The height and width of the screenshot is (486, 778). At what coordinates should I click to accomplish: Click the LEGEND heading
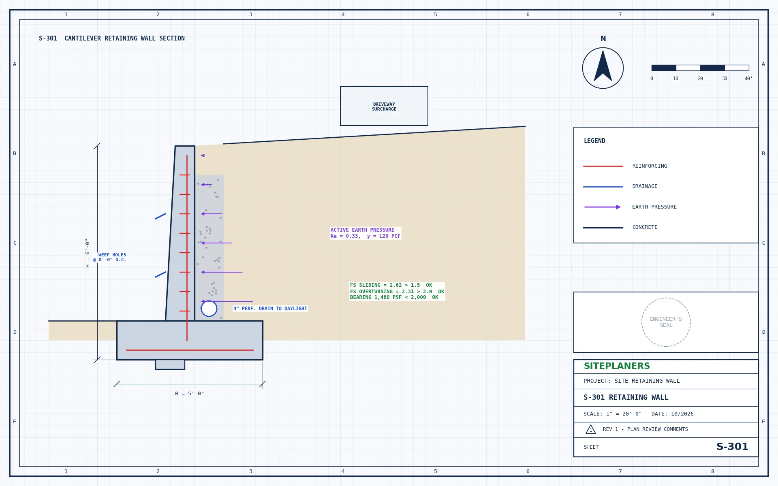tap(594, 141)
